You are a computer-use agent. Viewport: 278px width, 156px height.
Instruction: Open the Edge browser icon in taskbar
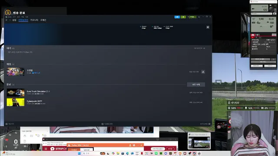pyautogui.click(x=127, y=153)
